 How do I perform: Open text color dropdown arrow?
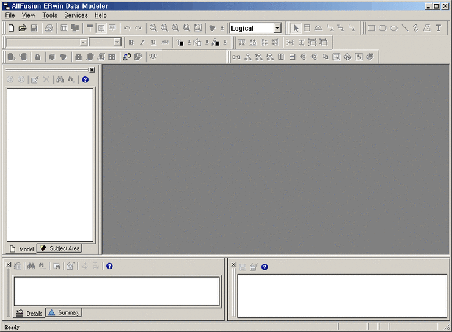189,43
